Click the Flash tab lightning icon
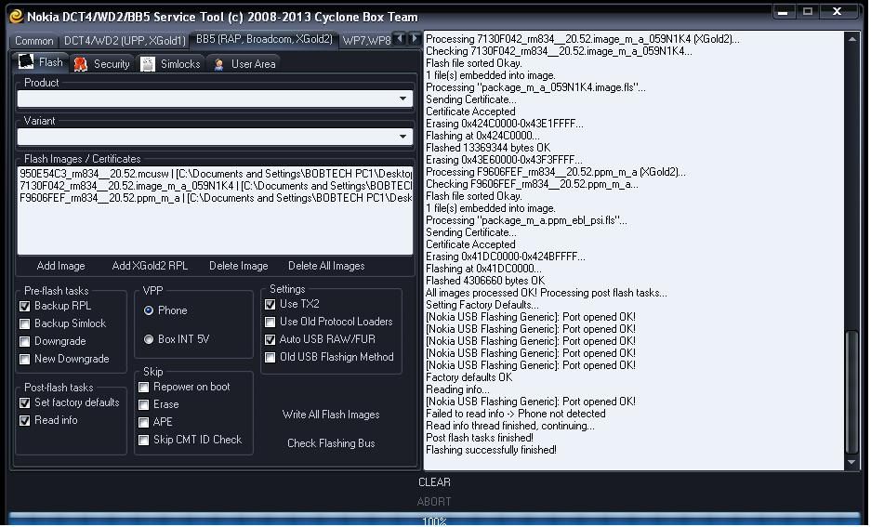Screen dimensions: 871x527 pos(27,63)
